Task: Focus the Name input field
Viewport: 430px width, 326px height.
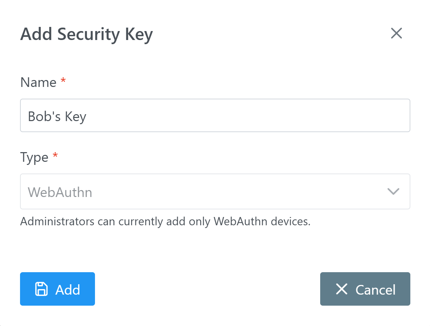Action: pyautogui.click(x=215, y=116)
